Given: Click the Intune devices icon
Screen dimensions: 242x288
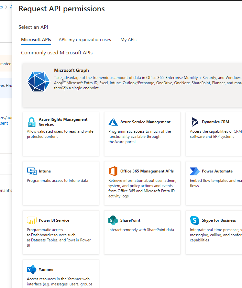Looking at the screenshot, I should click(x=32, y=171).
